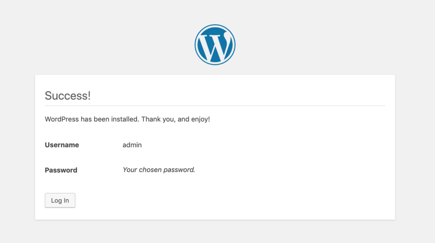
Task: Click the word and before enjoy!
Action: pyautogui.click(x=184, y=119)
